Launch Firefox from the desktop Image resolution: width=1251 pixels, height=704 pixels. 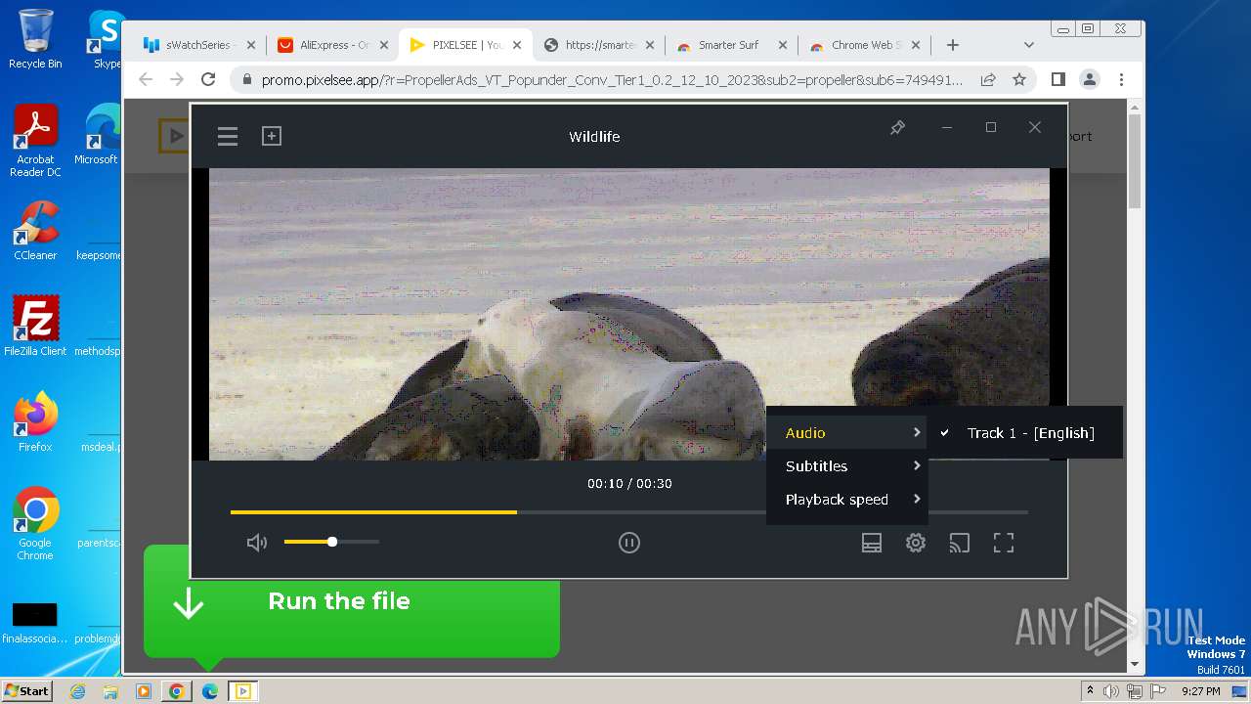point(35,422)
